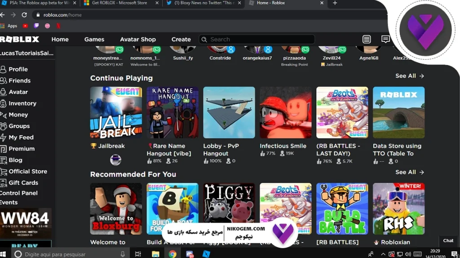Open the Avatar sidebar icon

coord(3,92)
